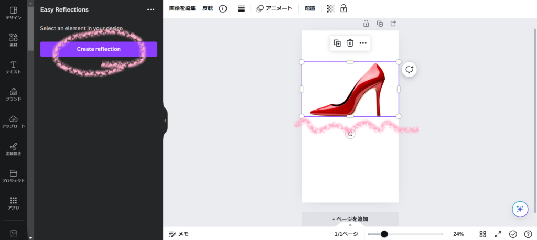Open the transparency checkerboard icon
Image resolution: width=537 pixels, height=240 pixels.
(x=330, y=8)
